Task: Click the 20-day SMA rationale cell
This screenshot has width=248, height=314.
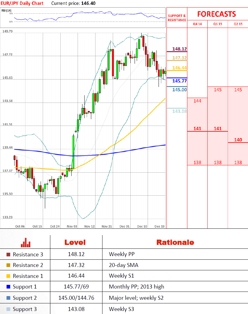Action: point(123,265)
